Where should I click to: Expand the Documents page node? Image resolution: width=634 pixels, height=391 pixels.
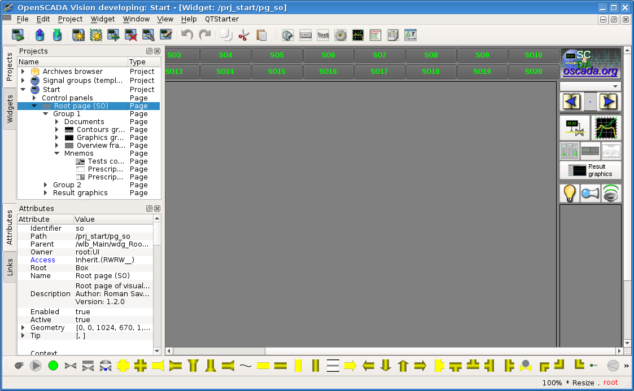[x=57, y=121]
